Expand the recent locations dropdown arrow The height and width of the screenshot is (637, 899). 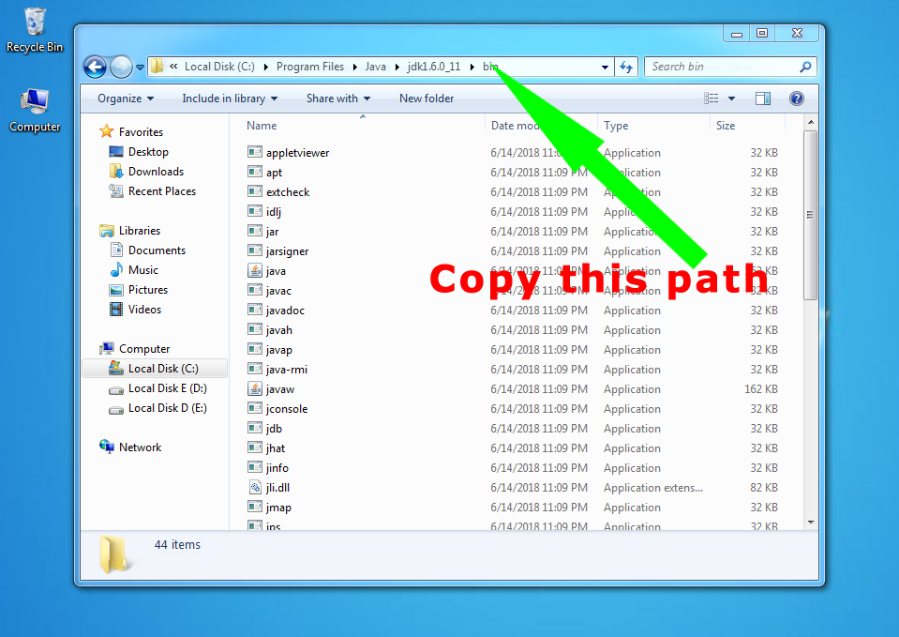click(140, 67)
